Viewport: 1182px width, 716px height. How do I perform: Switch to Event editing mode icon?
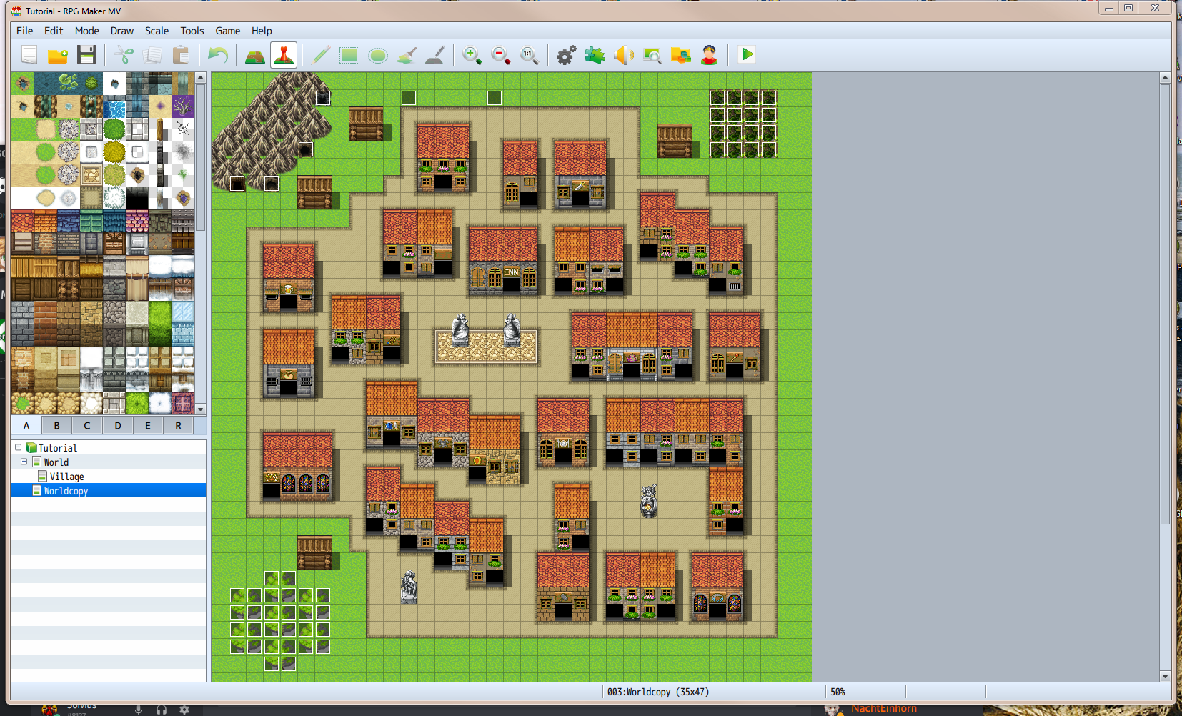click(284, 55)
